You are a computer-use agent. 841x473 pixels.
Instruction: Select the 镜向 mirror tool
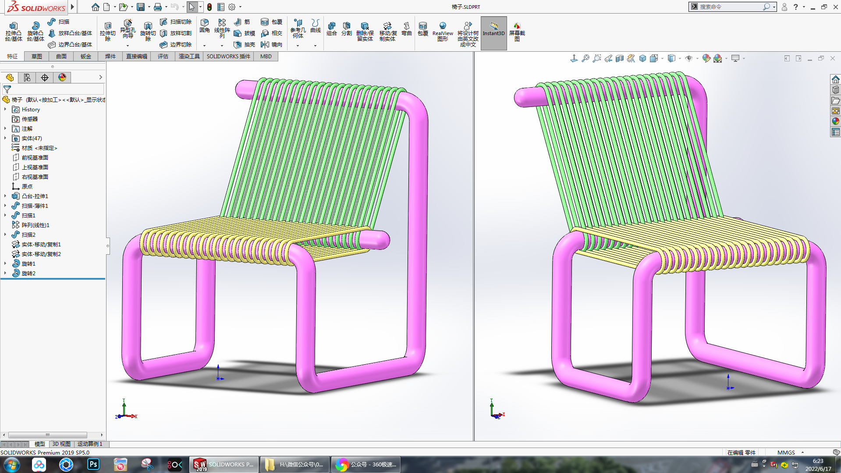[272, 44]
